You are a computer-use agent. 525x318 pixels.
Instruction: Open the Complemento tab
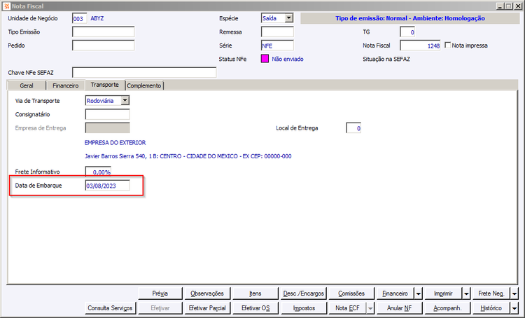click(x=144, y=85)
